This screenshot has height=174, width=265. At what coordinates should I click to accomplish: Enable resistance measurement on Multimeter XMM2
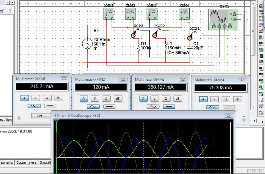(106, 98)
